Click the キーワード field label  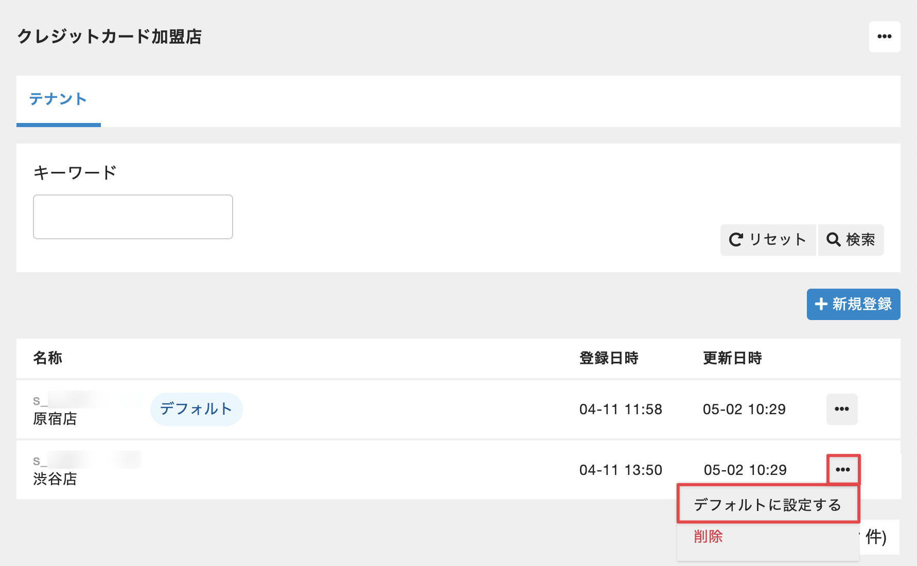click(x=75, y=172)
